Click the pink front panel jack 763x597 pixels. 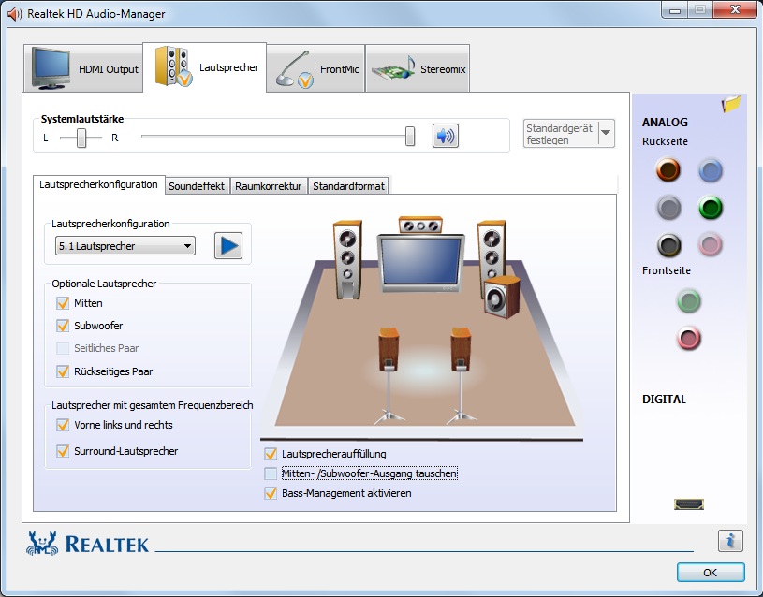pyautogui.click(x=688, y=338)
